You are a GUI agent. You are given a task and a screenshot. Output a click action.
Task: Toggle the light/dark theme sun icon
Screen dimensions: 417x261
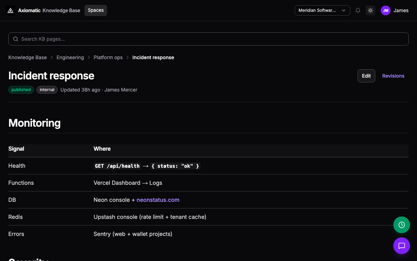click(x=370, y=10)
